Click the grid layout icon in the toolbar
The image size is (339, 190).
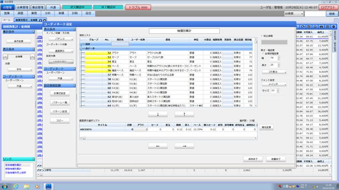coord(328,26)
